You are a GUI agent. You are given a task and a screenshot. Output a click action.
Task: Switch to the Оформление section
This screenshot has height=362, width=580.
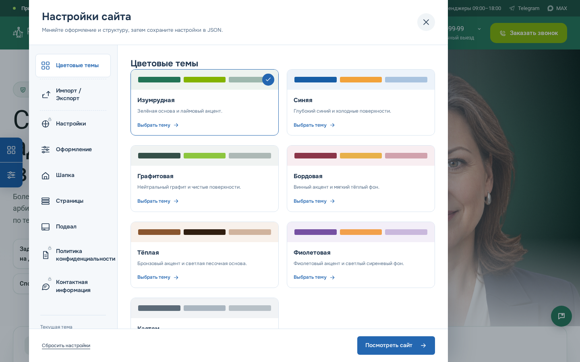pos(73,149)
